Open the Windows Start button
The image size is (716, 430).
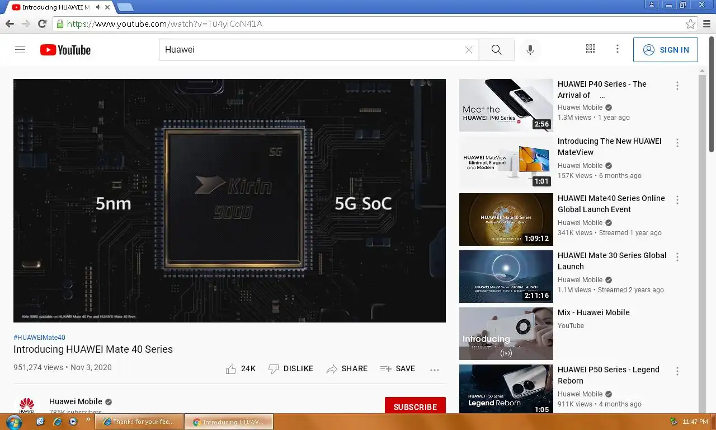click(x=14, y=422)
